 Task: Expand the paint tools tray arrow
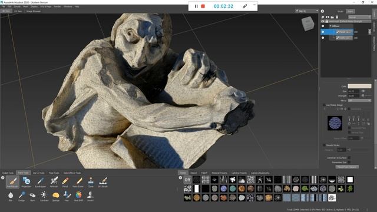tap(2, 178)
